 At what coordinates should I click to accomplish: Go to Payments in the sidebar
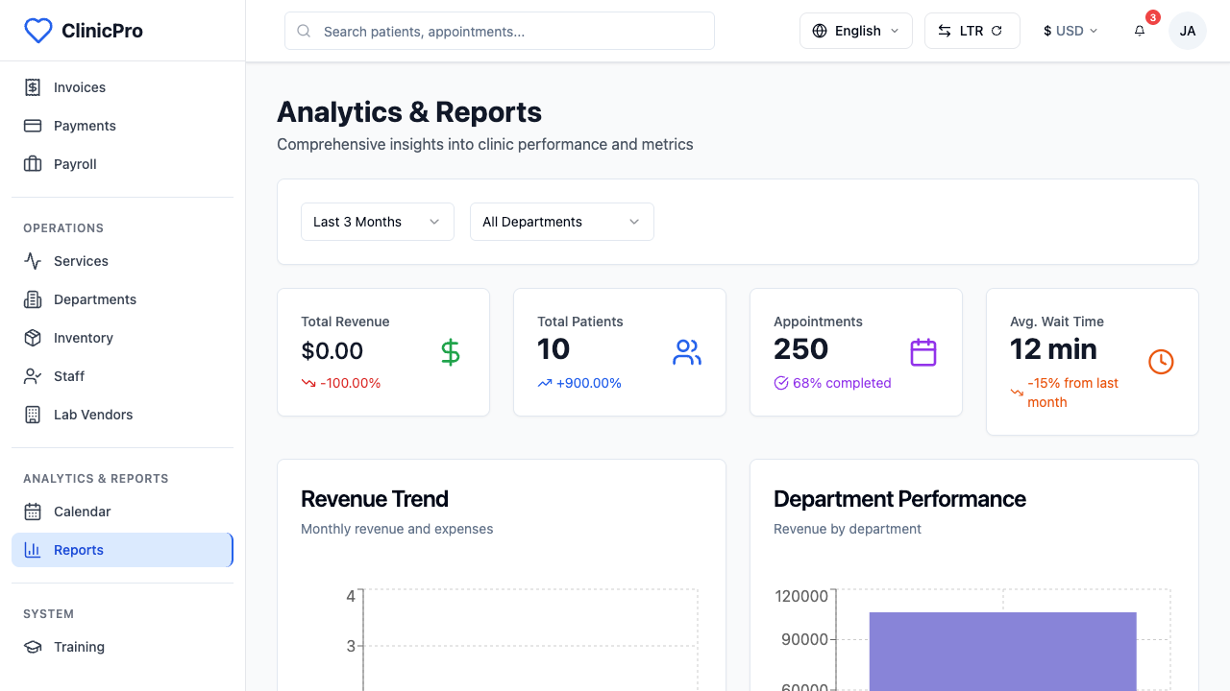pos(123,126)
